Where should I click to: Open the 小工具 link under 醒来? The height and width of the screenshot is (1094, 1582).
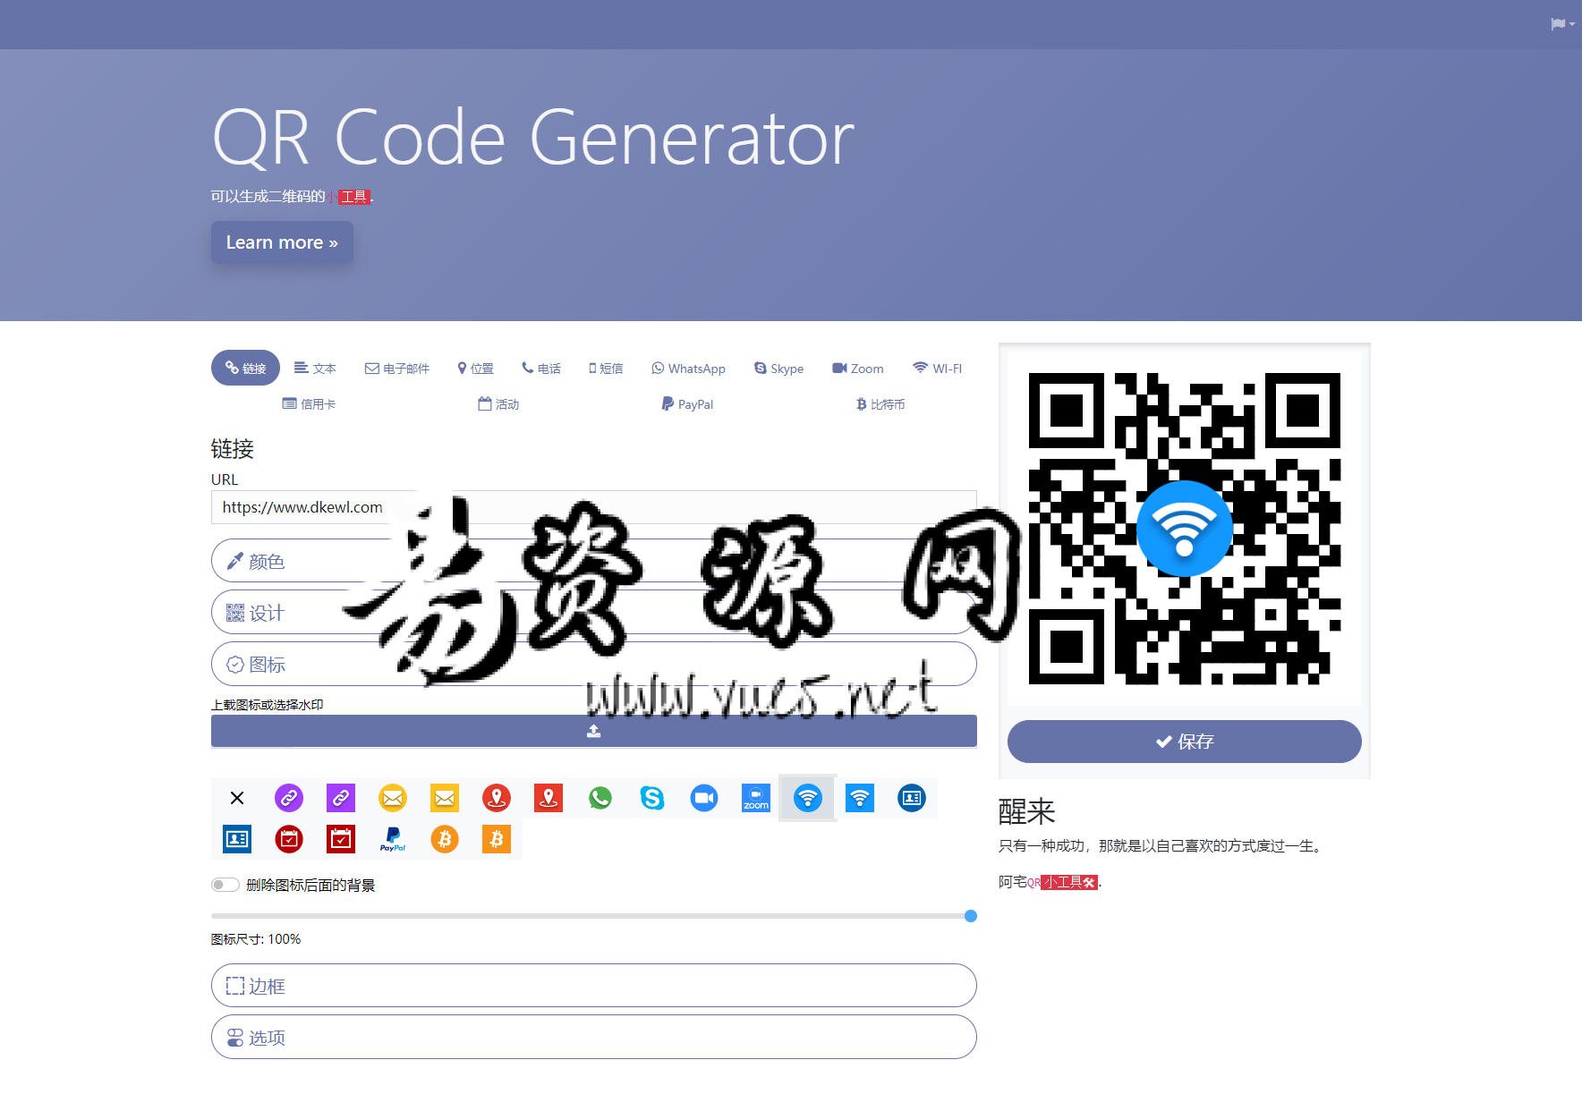[1069, 882]
